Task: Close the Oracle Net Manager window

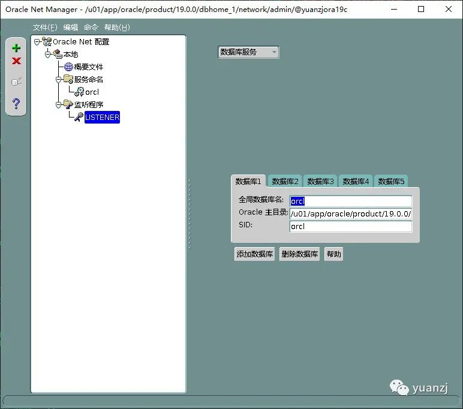Action: [x=449, y=9]
